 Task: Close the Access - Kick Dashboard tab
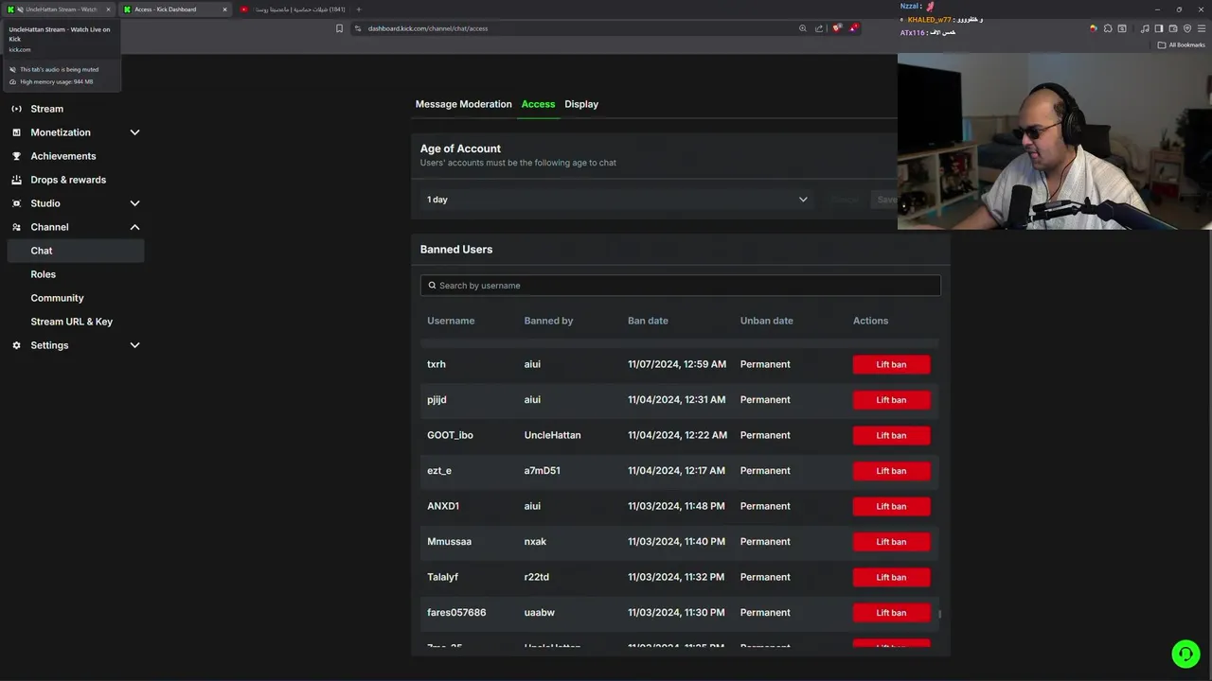click(224, 9)
